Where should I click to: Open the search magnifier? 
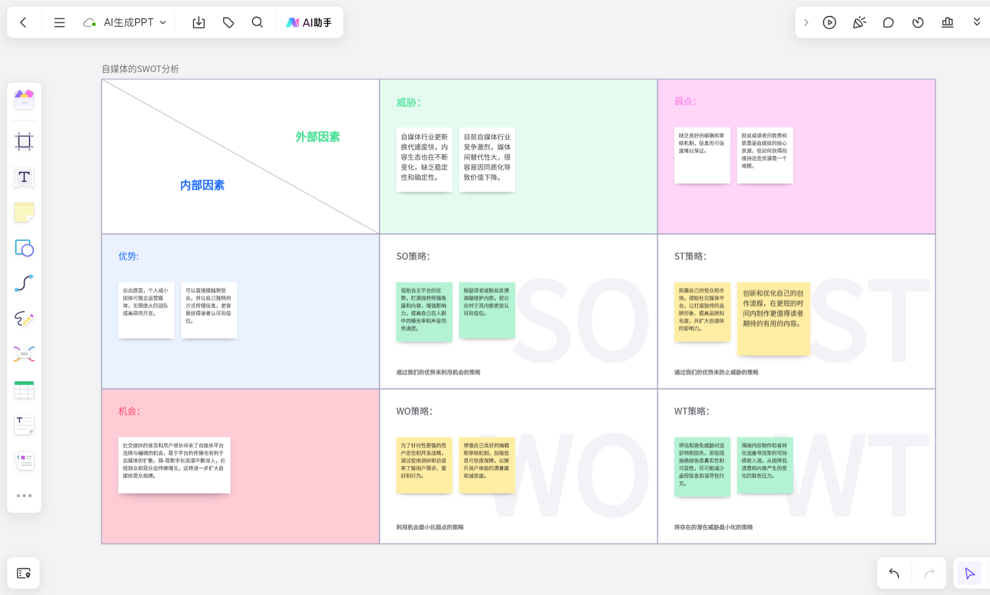pyautogui.click(x=257, y=22)
